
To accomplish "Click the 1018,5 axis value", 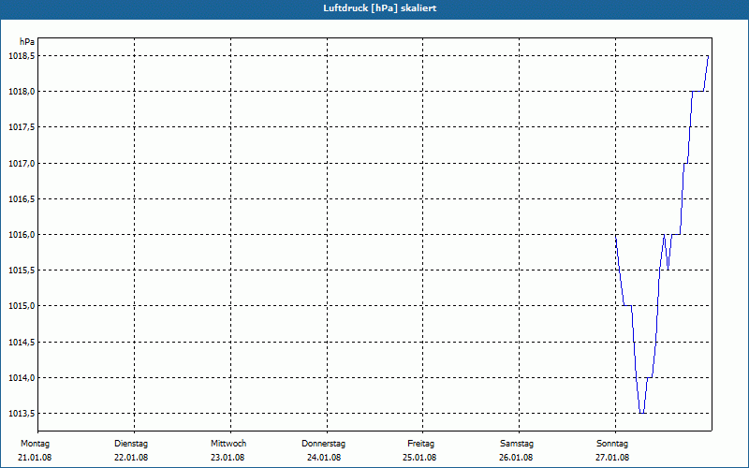I will click(x=22, y=56).
